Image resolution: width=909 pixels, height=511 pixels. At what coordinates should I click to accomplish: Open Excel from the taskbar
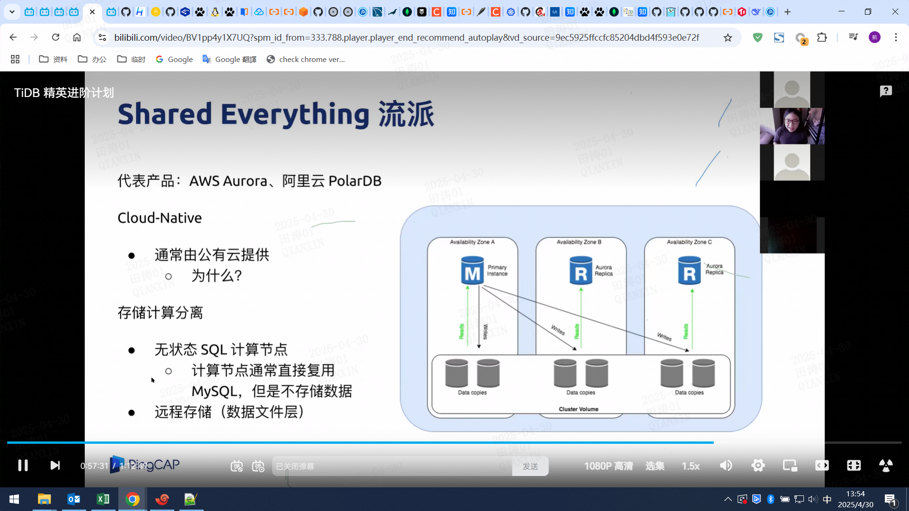tap(103, 499)
